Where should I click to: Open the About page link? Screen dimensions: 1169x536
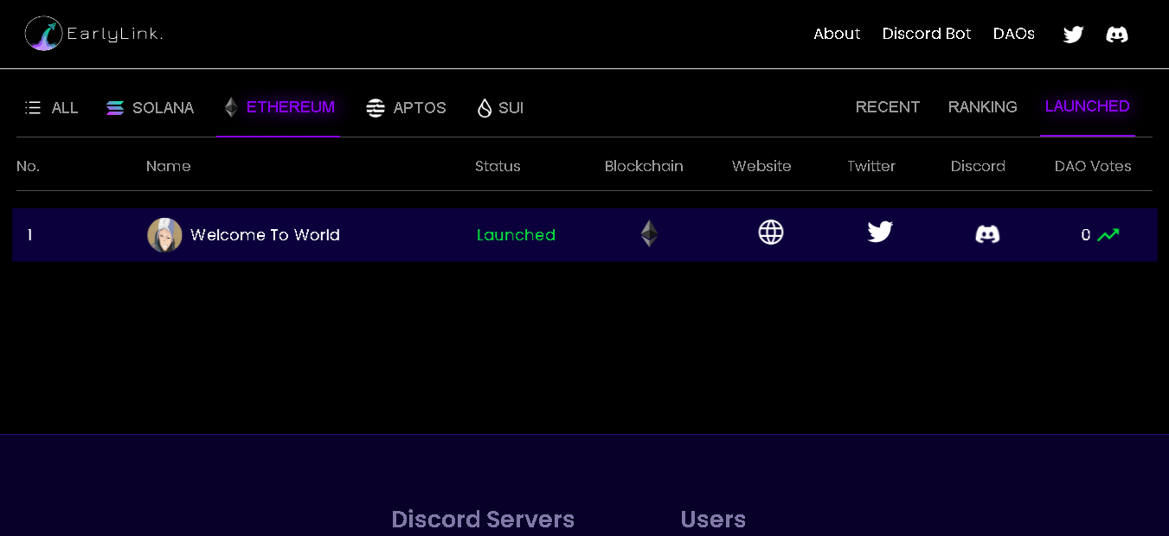pyautogui.click(x=837, y=34)
